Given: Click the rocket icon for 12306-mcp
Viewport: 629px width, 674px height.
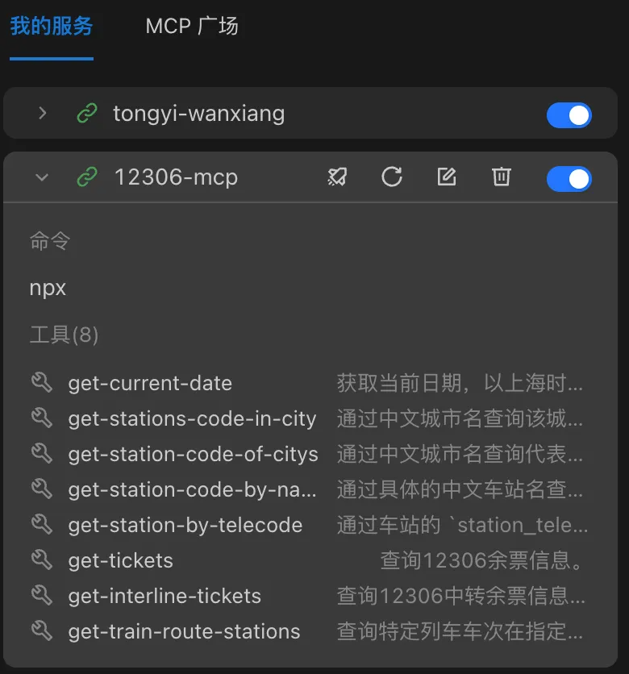Looking at the screenshot, I should 337,177.
